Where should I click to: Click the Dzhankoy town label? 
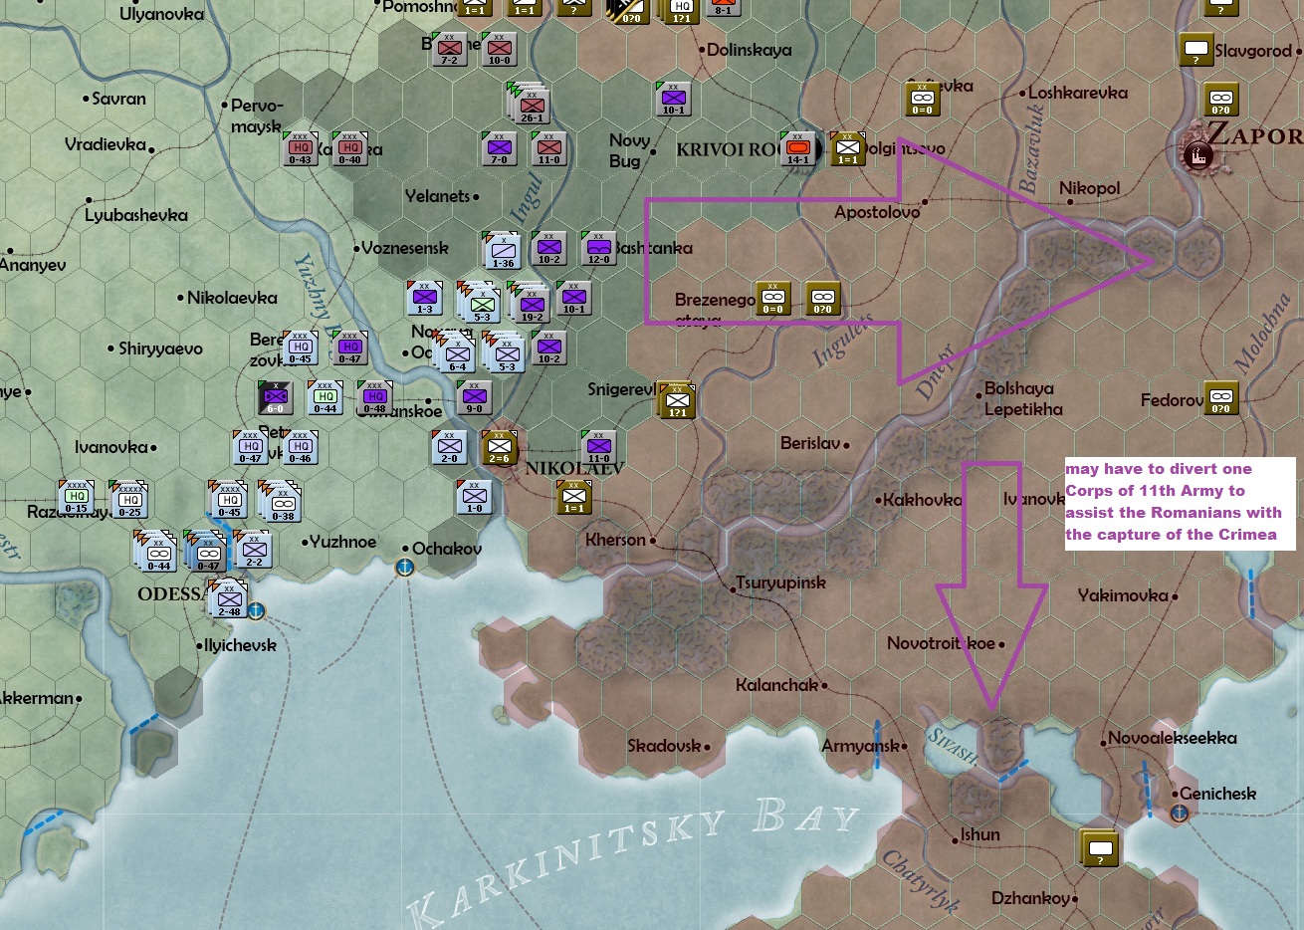tap(1030, 898)
